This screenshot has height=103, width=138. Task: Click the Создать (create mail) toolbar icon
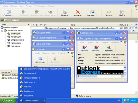pos(9,12)
